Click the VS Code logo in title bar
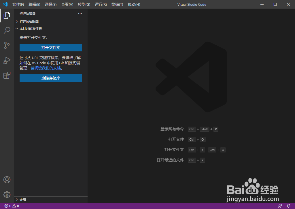 [x=5, y=4]
